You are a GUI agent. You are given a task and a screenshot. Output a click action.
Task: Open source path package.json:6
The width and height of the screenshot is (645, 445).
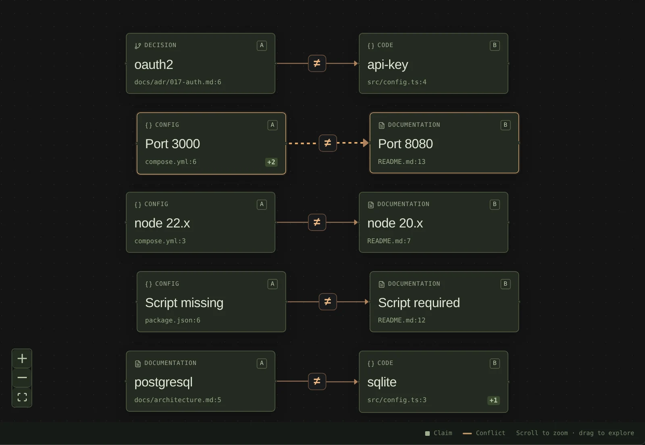click(173, 320)
